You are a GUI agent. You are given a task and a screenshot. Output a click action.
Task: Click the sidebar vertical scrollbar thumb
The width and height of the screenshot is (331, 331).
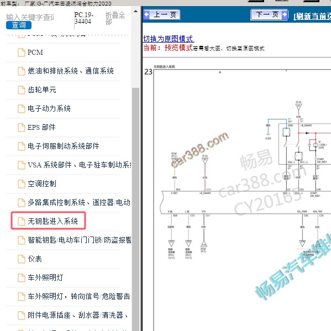click(x=135, y=209)
